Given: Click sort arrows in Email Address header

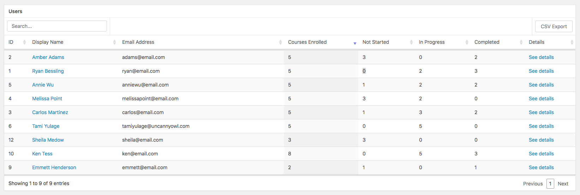Looking at the screenshot, I should (x=280, y=42).
